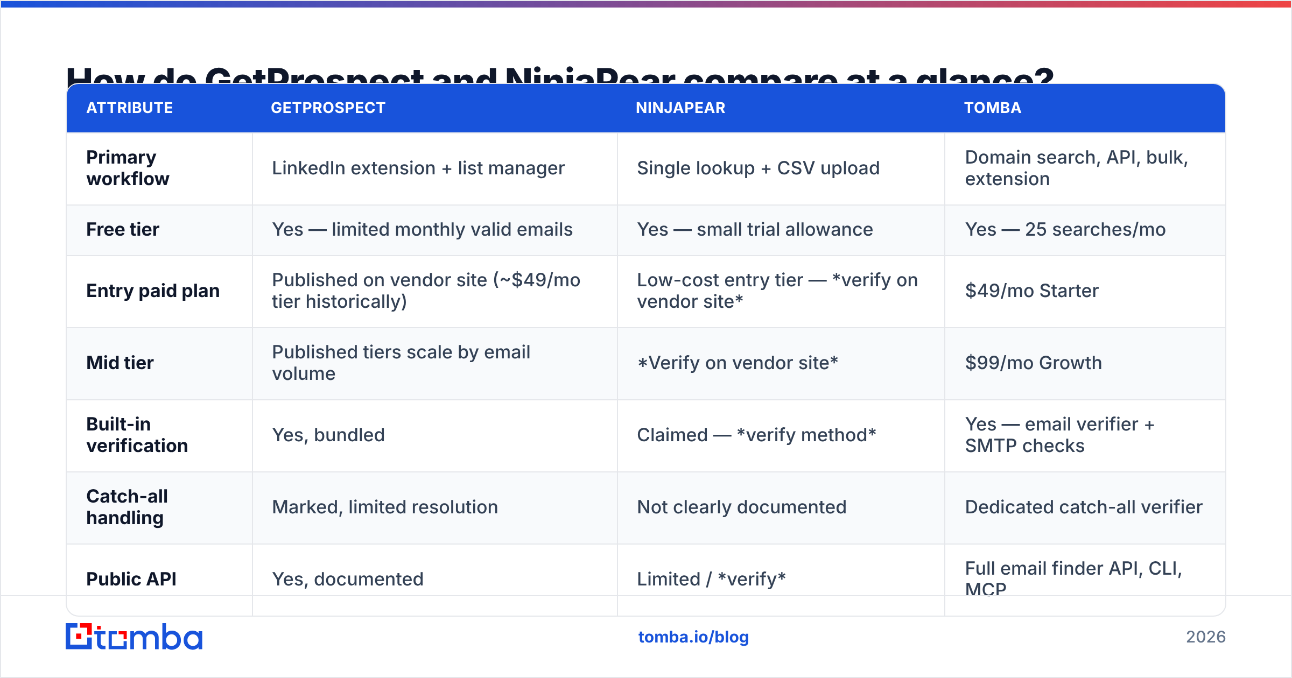Select the 'Entry paid plan' row label

(x=153, y=291)
